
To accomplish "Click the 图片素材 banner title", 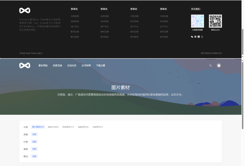I will pyautogui.click(x=120, y=87).
